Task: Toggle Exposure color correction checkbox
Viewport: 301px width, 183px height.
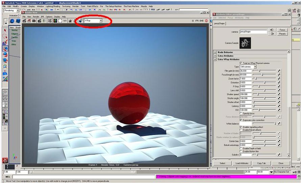Action: tap(241, 120)
